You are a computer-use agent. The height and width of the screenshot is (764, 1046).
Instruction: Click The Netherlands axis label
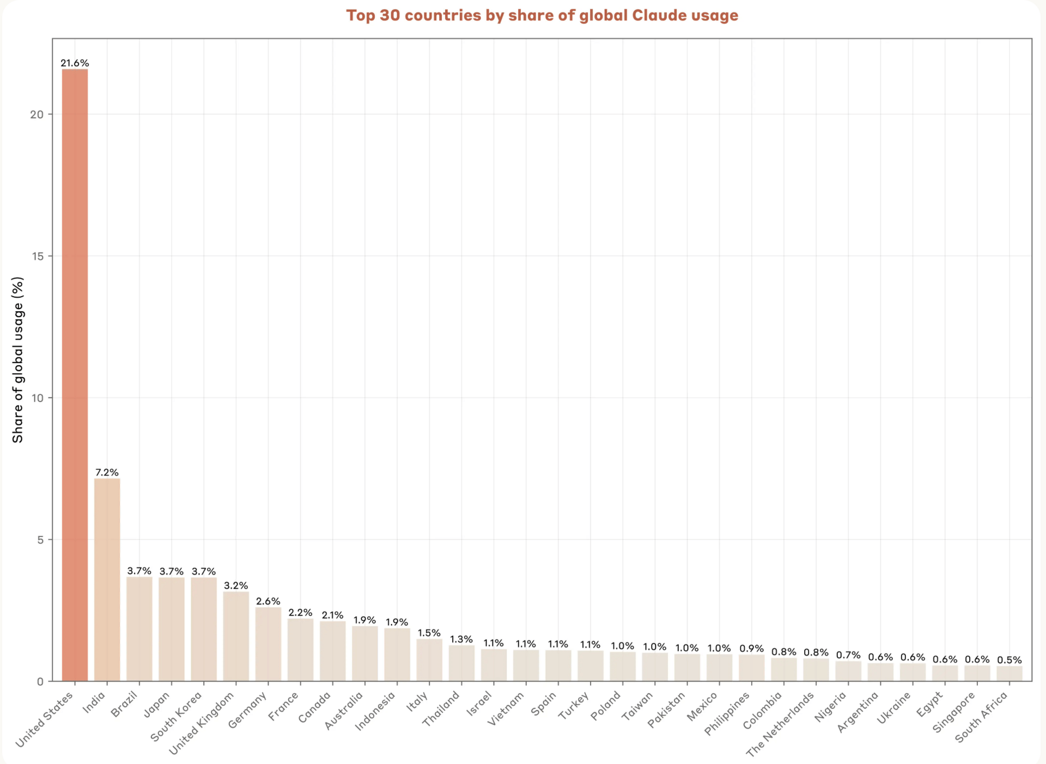[780, 724]
